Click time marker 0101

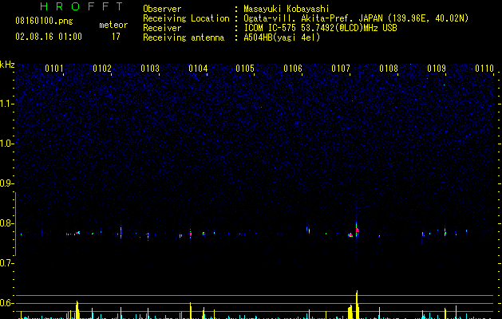click(54, 69)
